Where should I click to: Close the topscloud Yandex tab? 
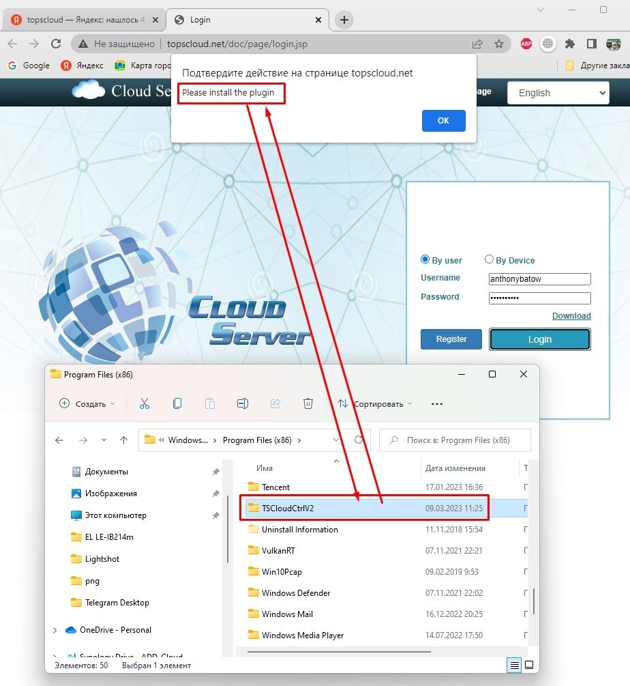click(x=155, y=20)
